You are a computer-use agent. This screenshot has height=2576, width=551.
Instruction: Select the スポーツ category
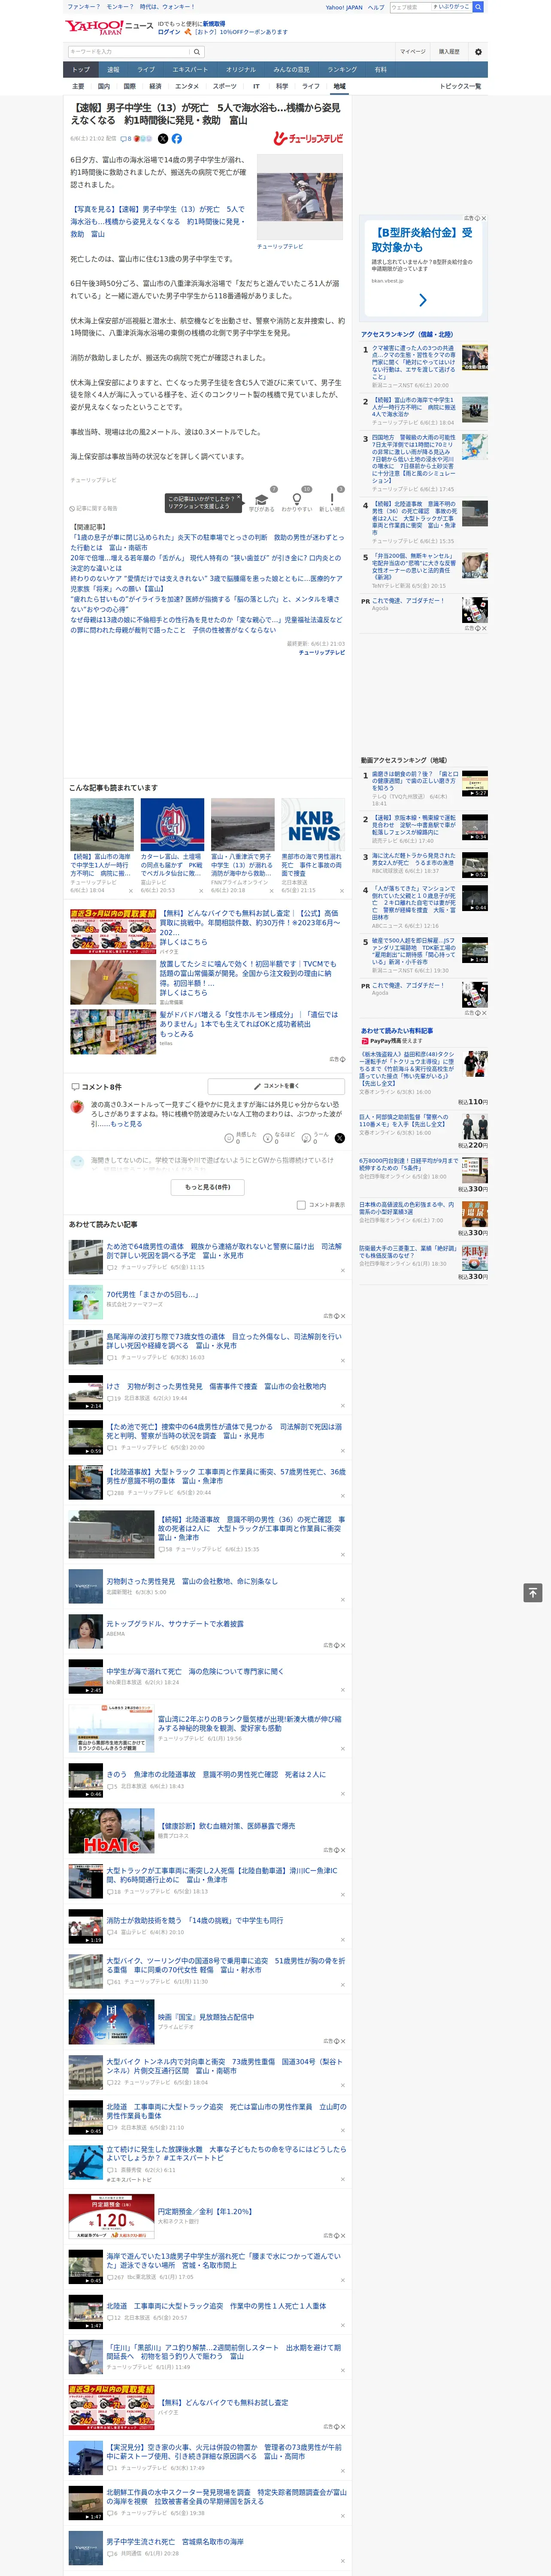(225, 86)
